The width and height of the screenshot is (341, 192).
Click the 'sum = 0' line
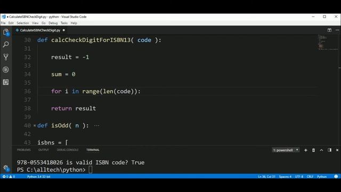click(63, 74)
